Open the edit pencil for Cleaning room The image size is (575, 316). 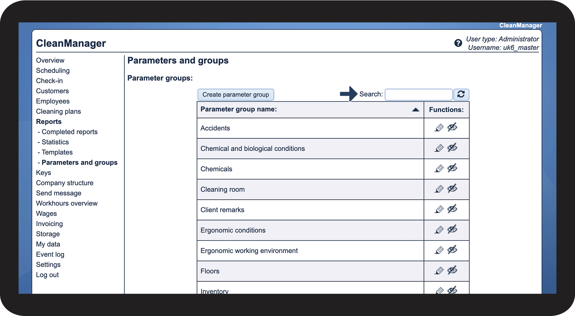click(439, 189)
